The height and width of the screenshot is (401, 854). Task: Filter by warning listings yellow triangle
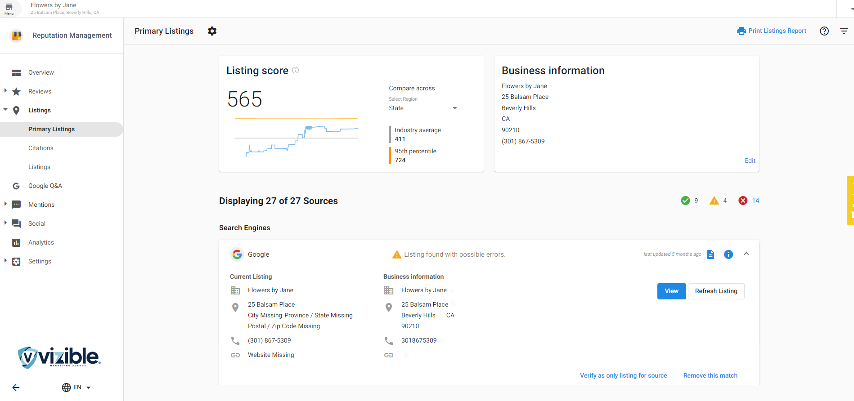[714, 200]
